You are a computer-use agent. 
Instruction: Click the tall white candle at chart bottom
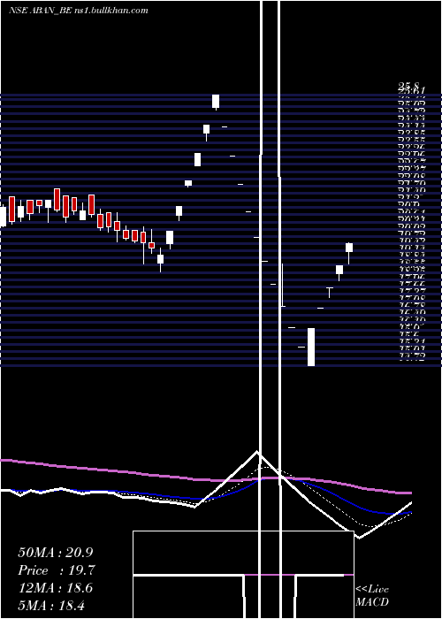tap(311, 347)
